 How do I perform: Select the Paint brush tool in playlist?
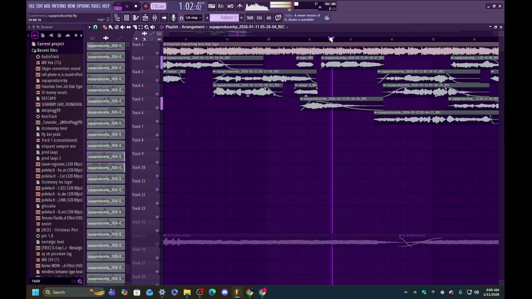pyautogui.click(x=111, y=27)
